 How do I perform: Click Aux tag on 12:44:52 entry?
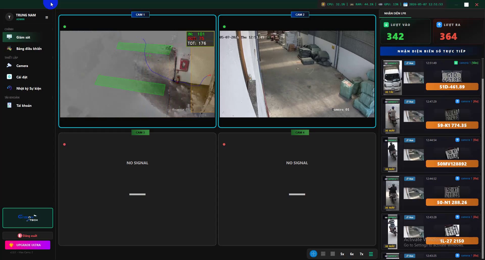click(x=410, y=179)
